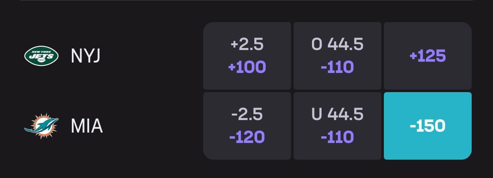Add the NYJ +125 moneyline
Image resolution: width=493 pixels, height=178 pixels.
pos(427,56)
